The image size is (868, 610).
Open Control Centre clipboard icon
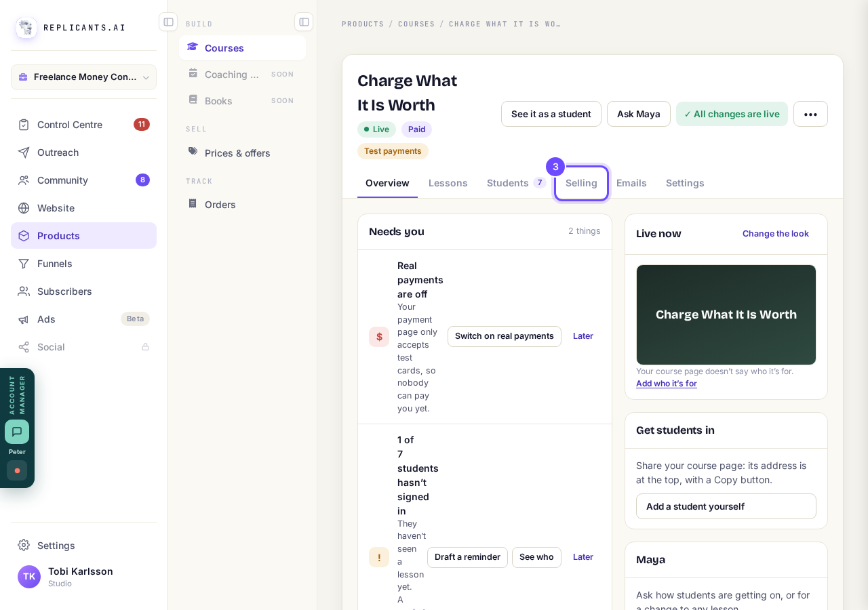point(24,125)
